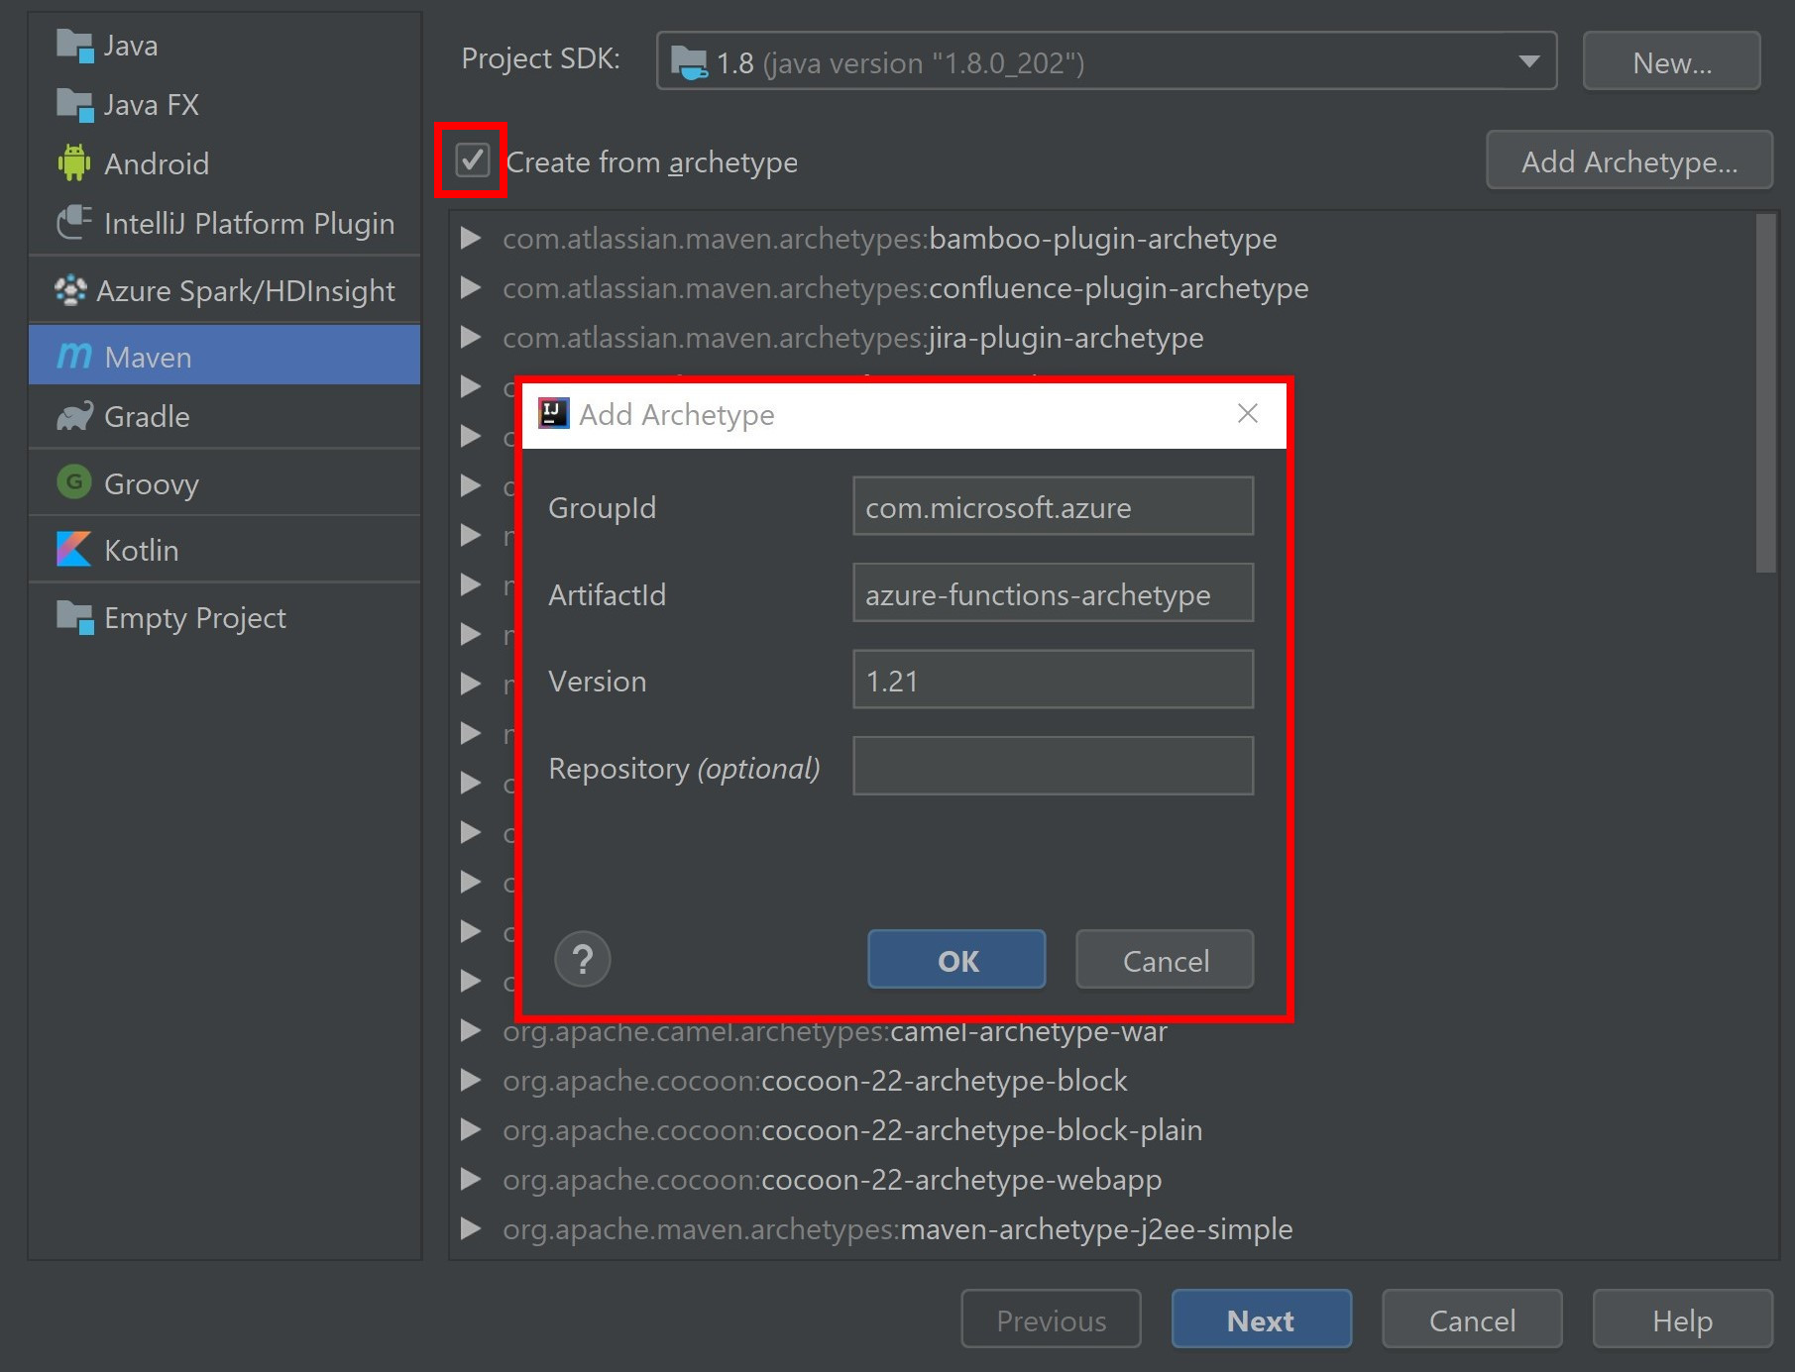Expand jira-plugin-archetype entry
Screen dimensions: 1795x1372
click(x=471, y=337)
